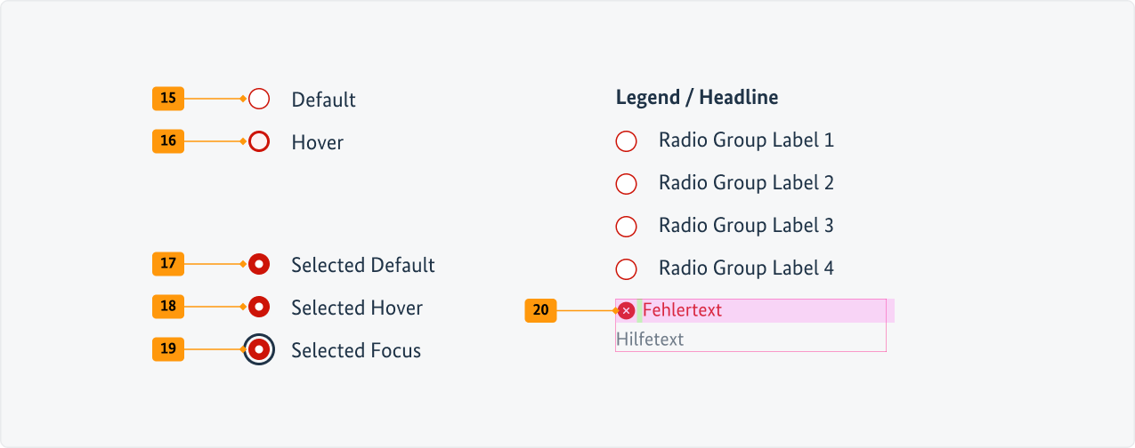Select the Default radio button
This screenshot has width=1135, height=448.
coord(259,99)
